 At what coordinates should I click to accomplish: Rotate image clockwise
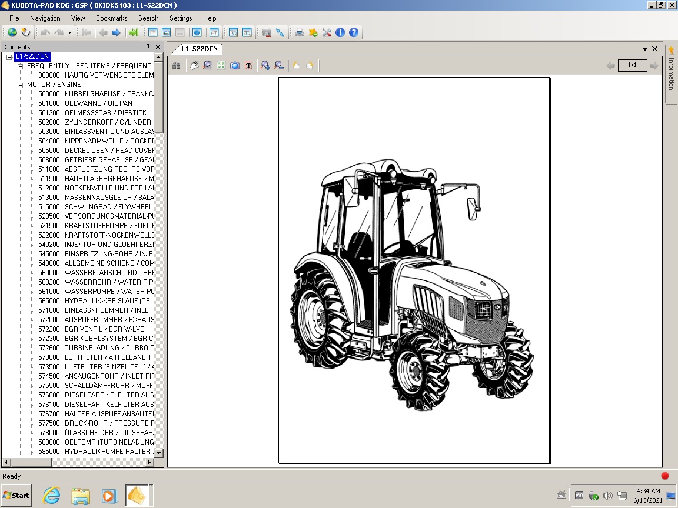(x=310, y=65)
